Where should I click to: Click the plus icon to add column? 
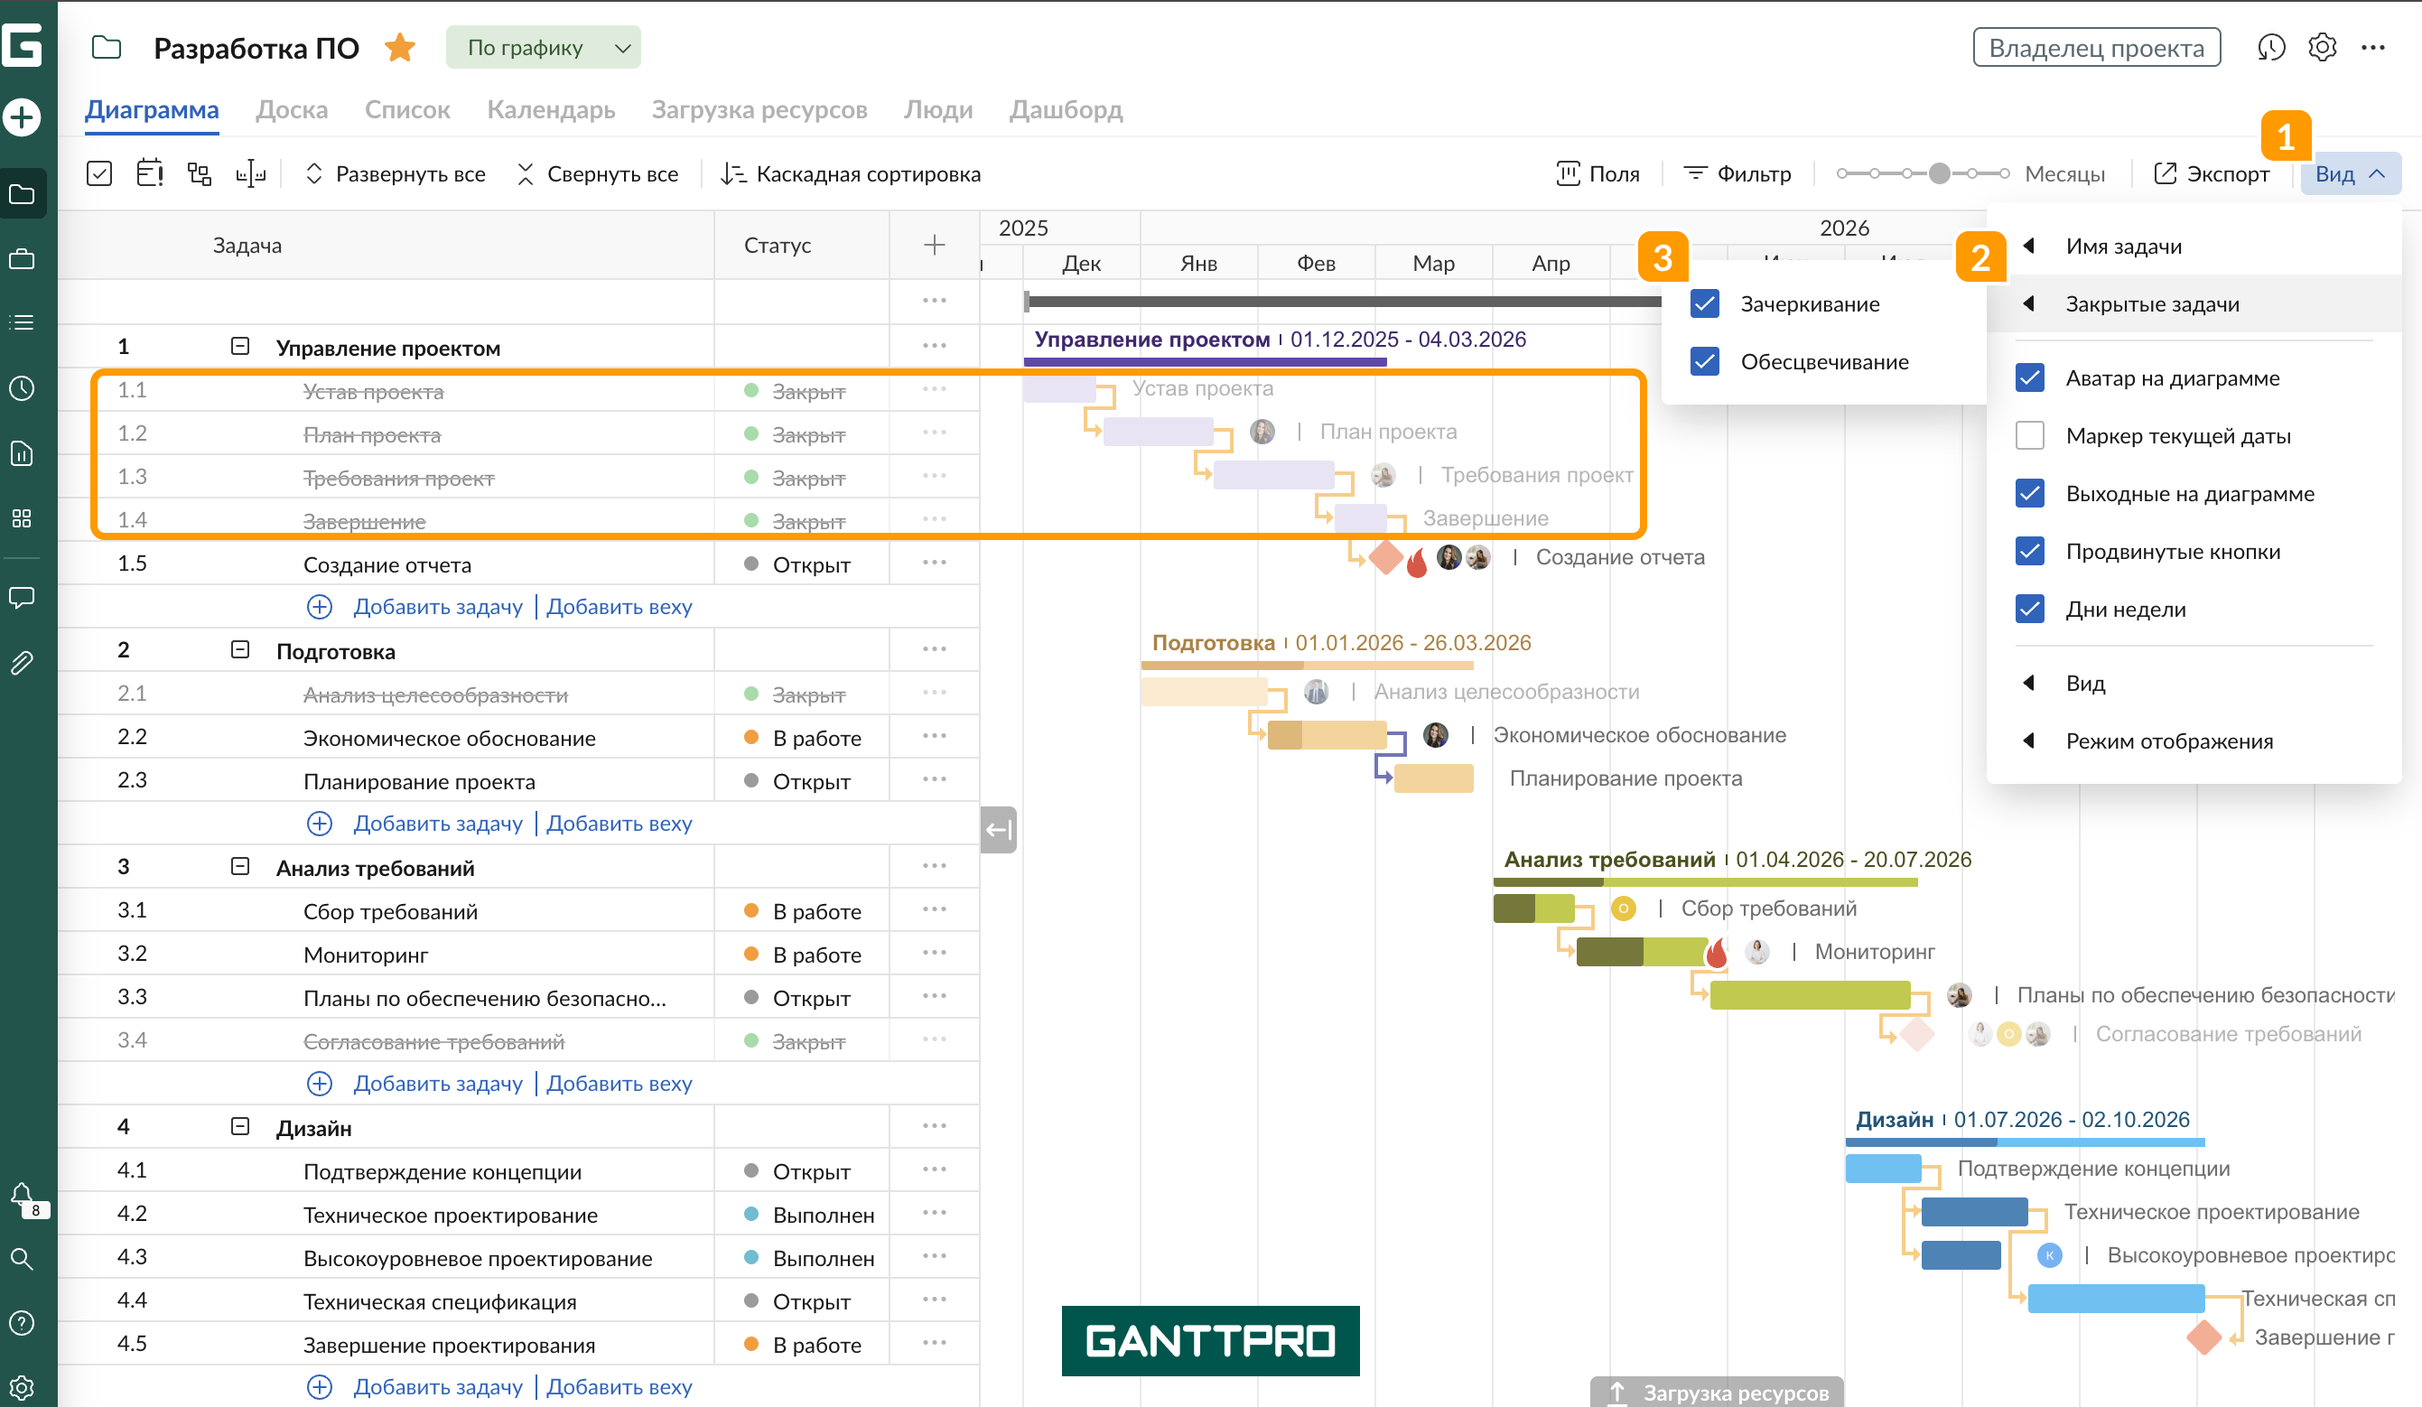(x=933, y=245)
